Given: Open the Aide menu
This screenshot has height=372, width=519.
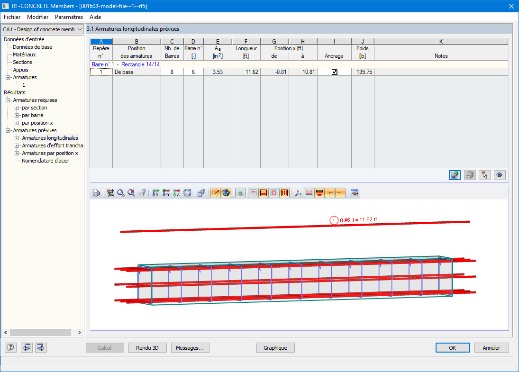Looking at the screenshot, I should click(x=95, y=17).
